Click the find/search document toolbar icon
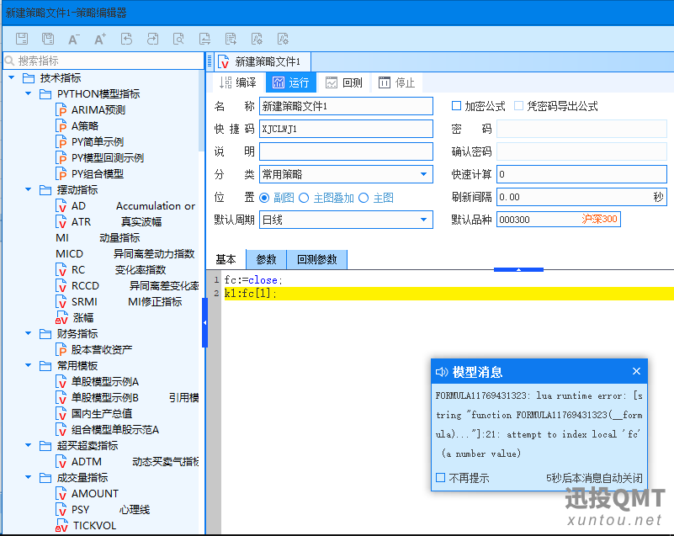Screen dimensions: 674x536 click(178, 39)
